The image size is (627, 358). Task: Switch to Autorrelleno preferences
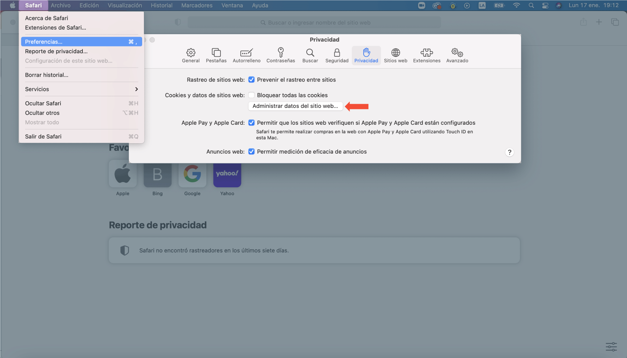(247, 56)
